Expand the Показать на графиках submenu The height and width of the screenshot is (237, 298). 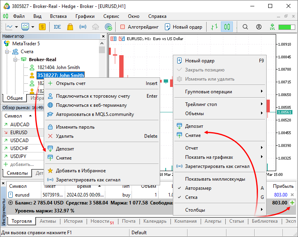coord(220,157)
